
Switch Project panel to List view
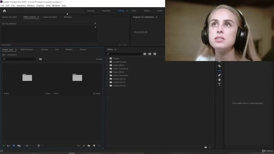(x=9, y=145)
